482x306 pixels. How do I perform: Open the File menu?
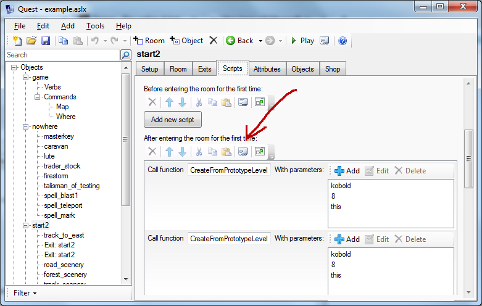point(20,26)
